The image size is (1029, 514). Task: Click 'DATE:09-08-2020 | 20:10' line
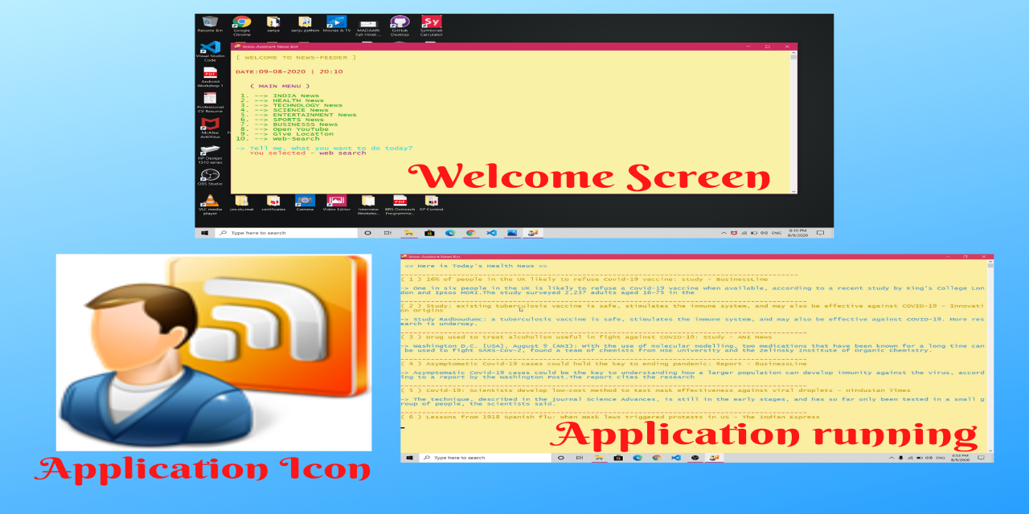(289, 71)
